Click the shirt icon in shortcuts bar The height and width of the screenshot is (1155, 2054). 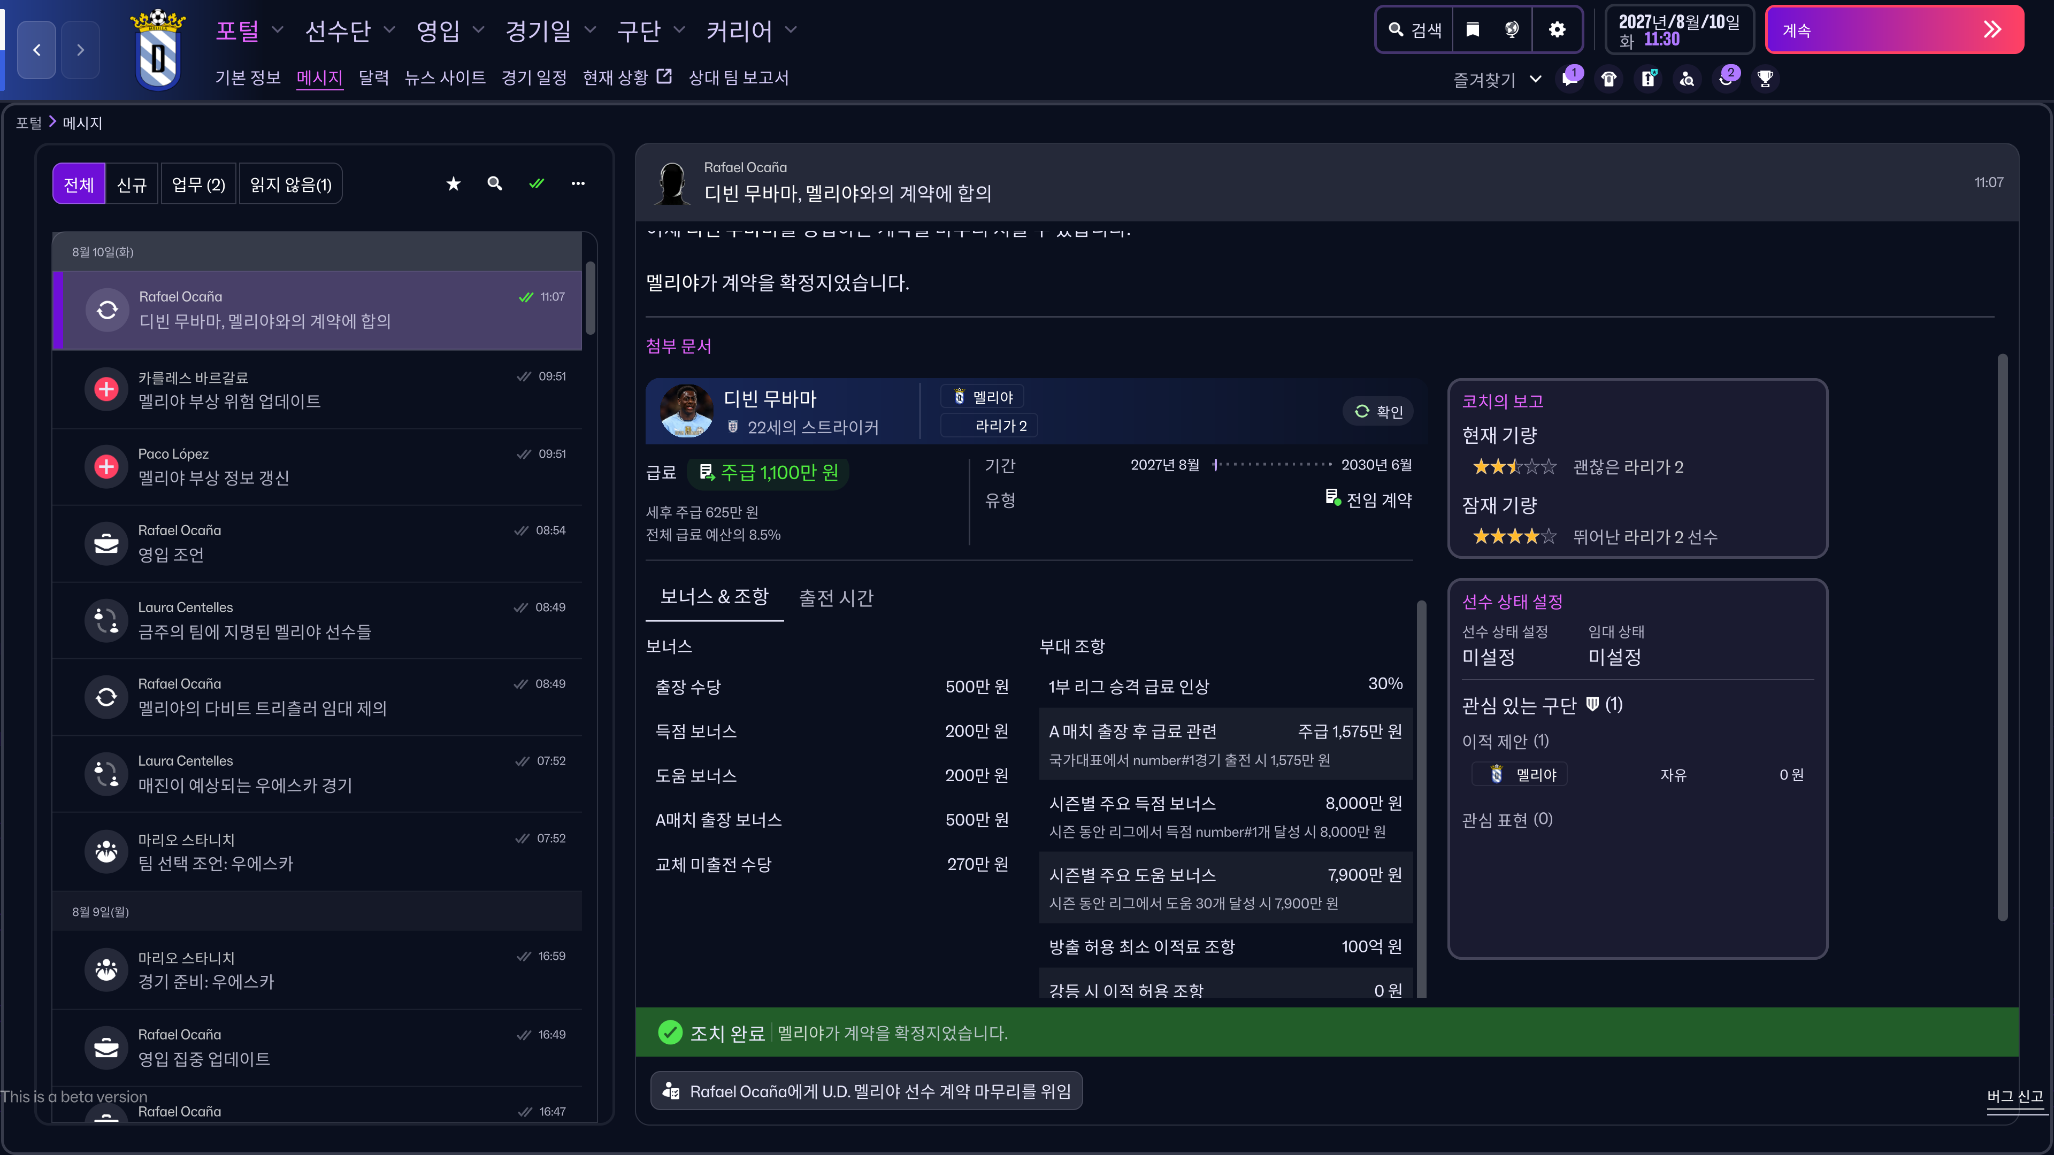(1609, 79)
